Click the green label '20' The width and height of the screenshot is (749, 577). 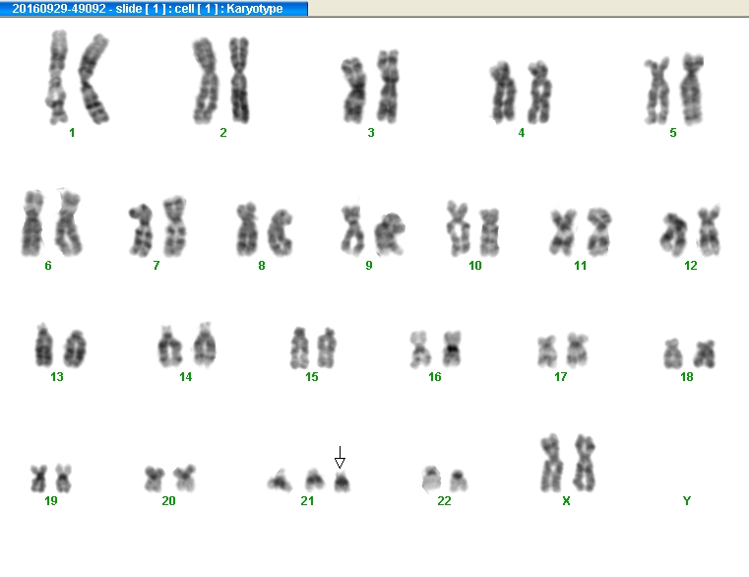tap(168, 501)
